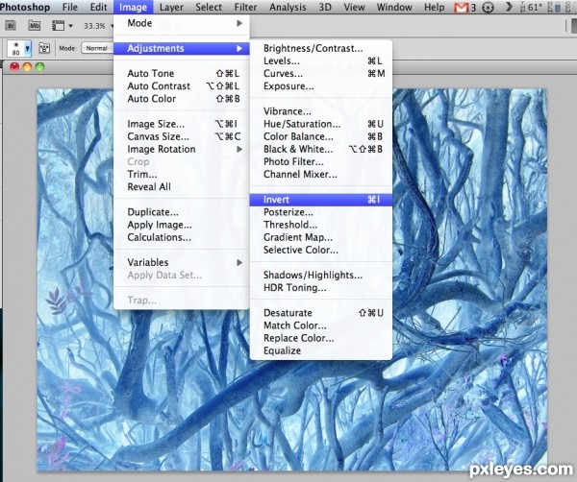Click the green zoom button of document window

click(39, 67)
